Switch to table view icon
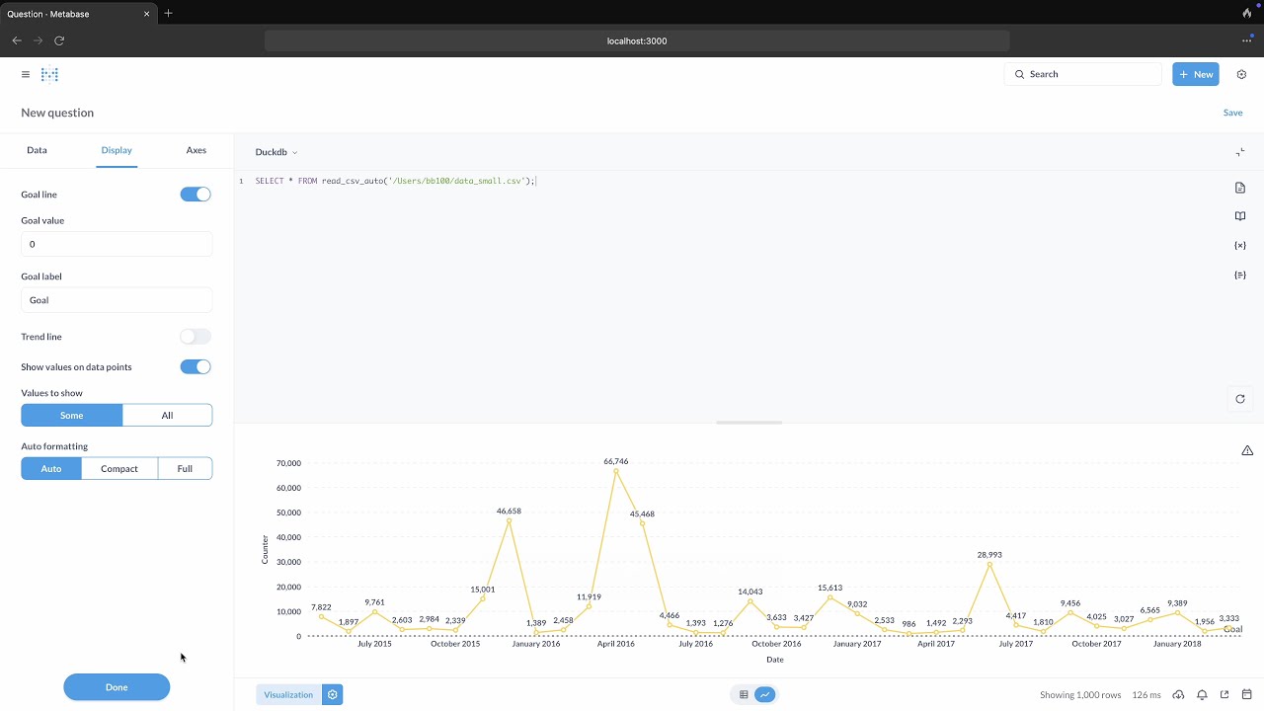The height and width of the screenshot is (711, 1264). pyautogui.click(x=744, y=695)
